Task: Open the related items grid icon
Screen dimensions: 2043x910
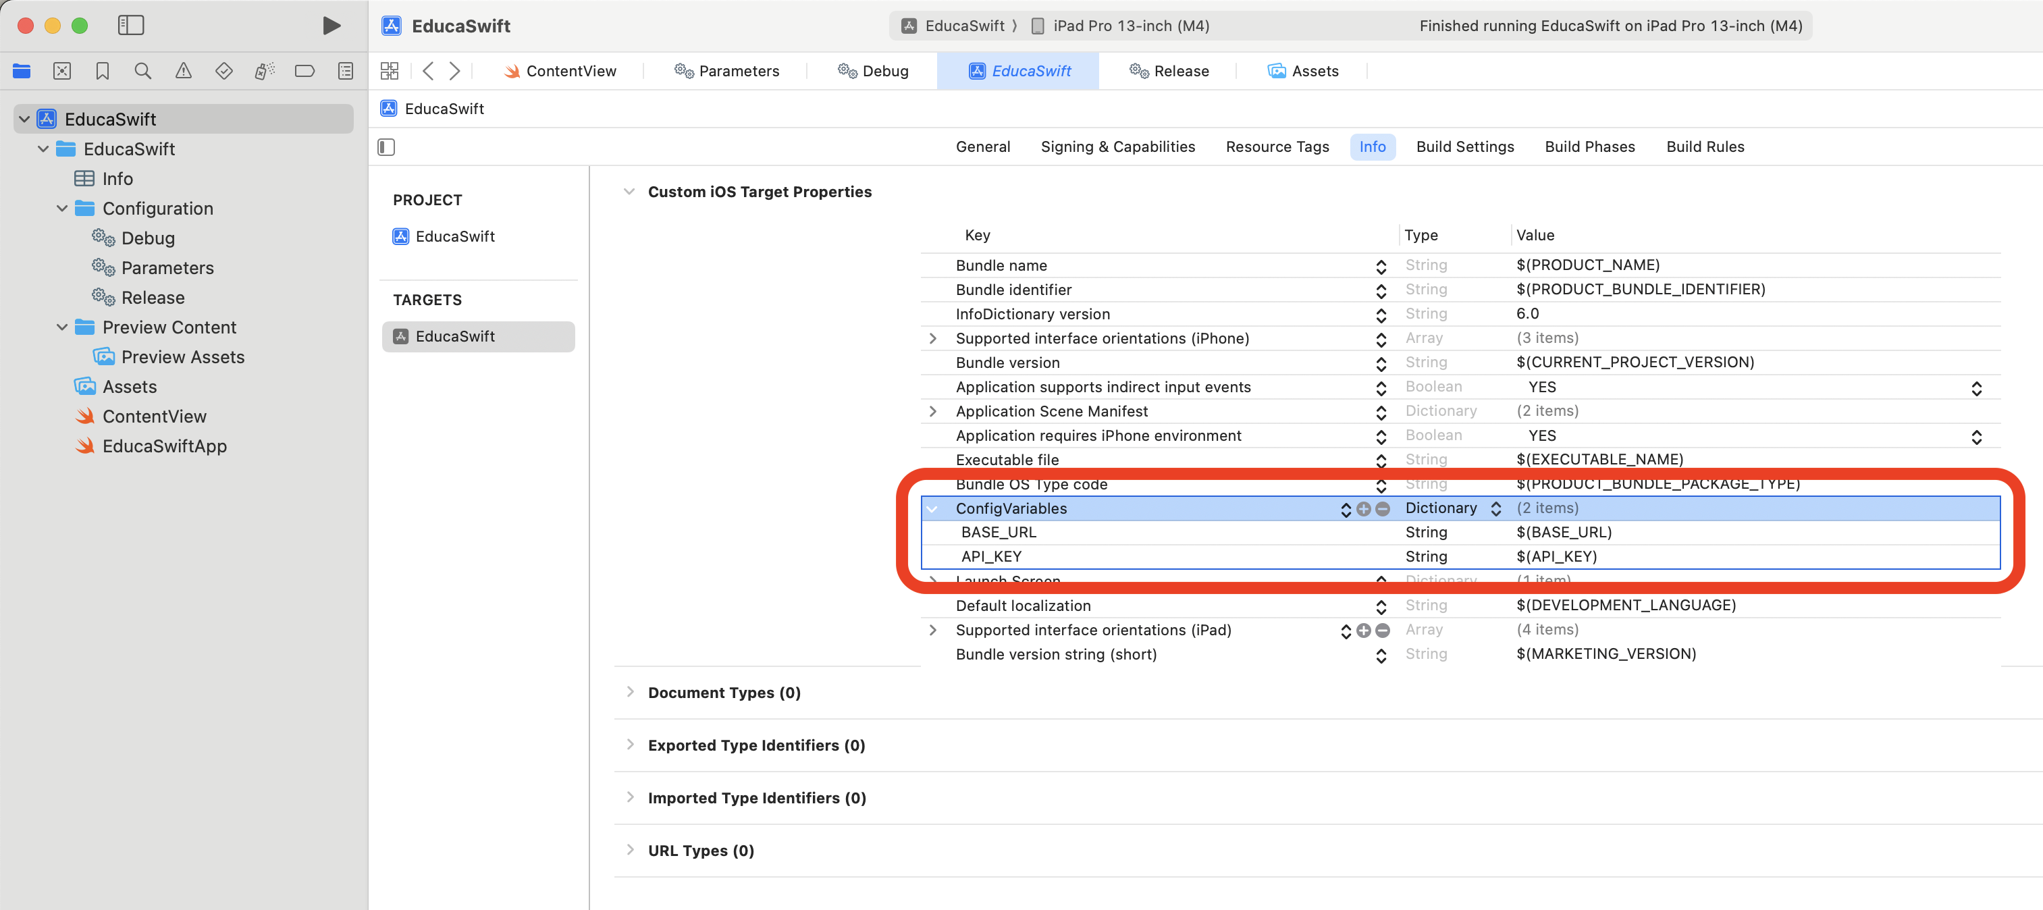Action: point(390,72)
